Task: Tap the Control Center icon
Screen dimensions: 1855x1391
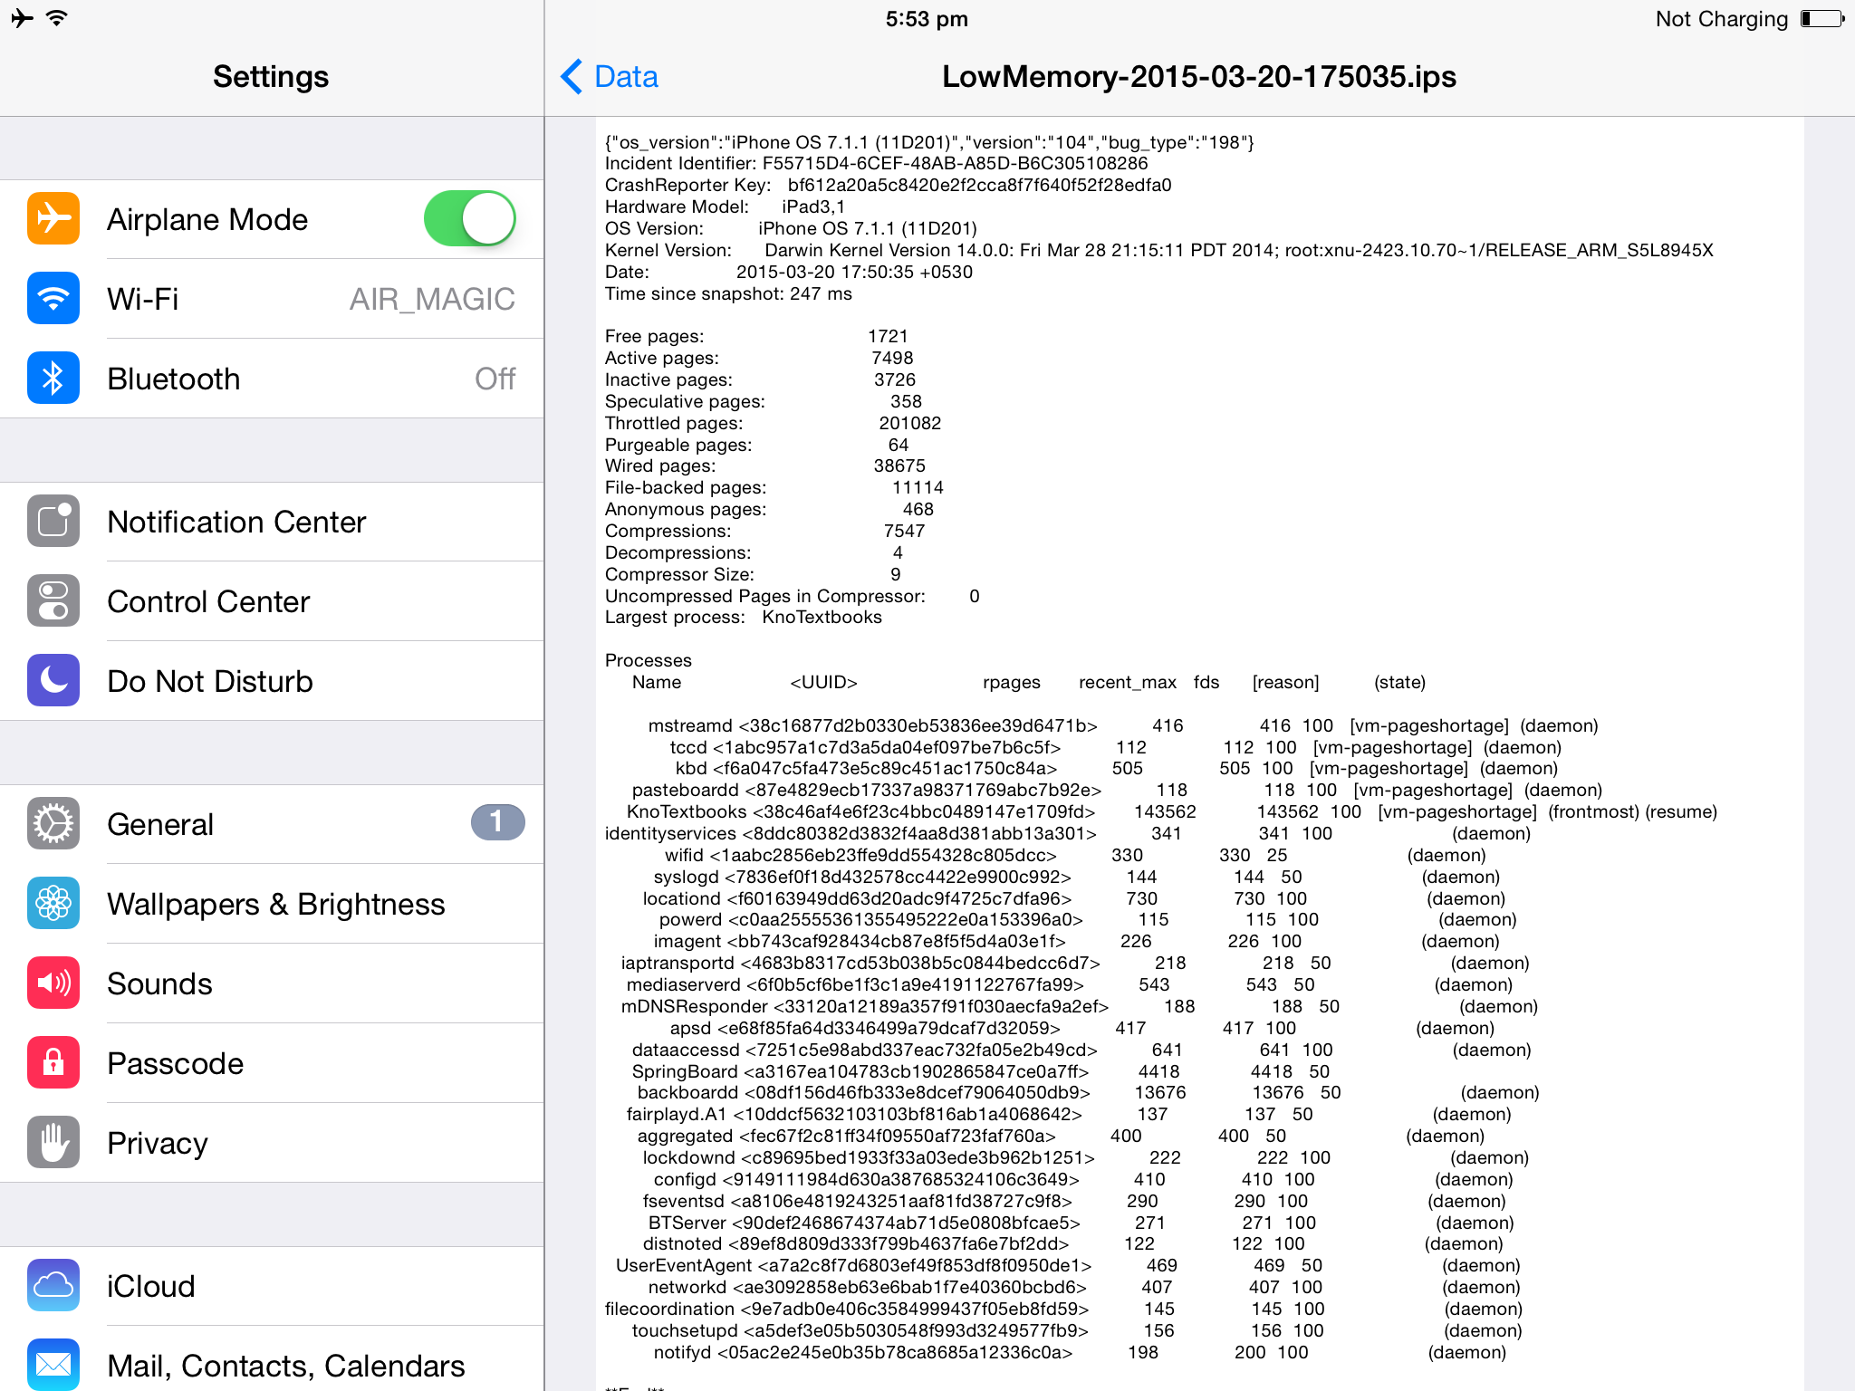Action: point(53,601)
